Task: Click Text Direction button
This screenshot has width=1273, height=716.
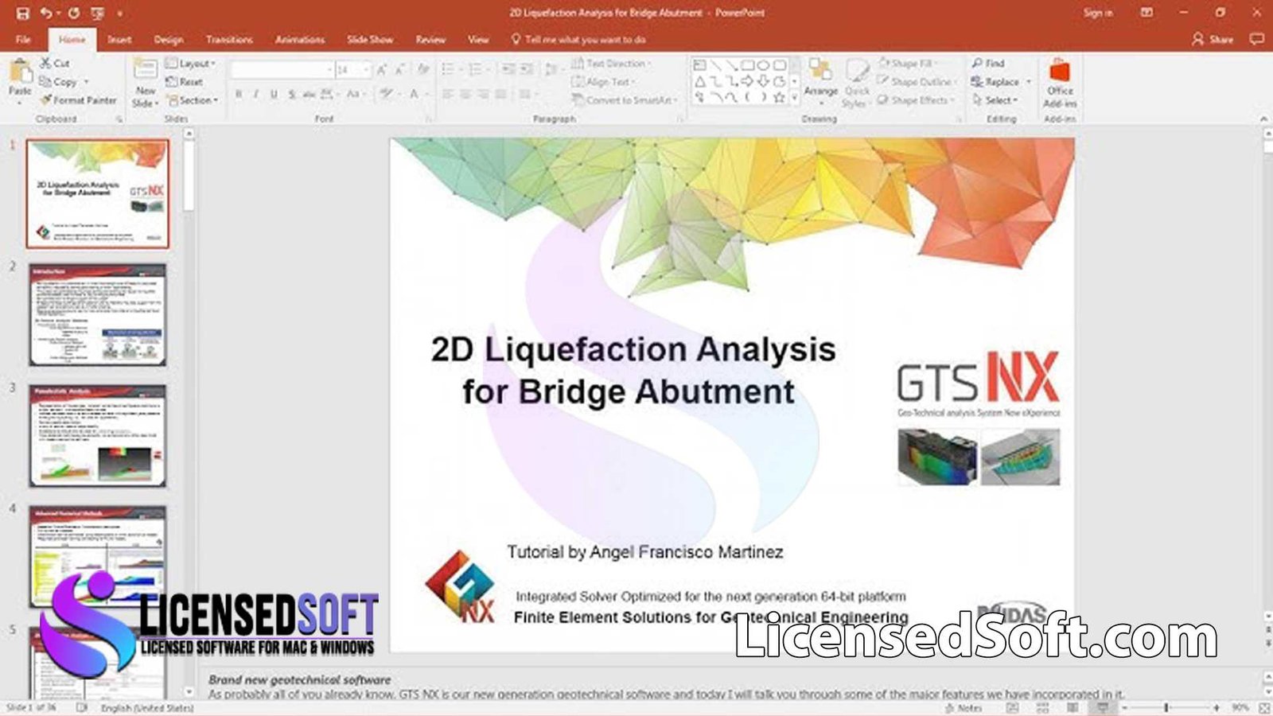Action: (x=610, y=63)
